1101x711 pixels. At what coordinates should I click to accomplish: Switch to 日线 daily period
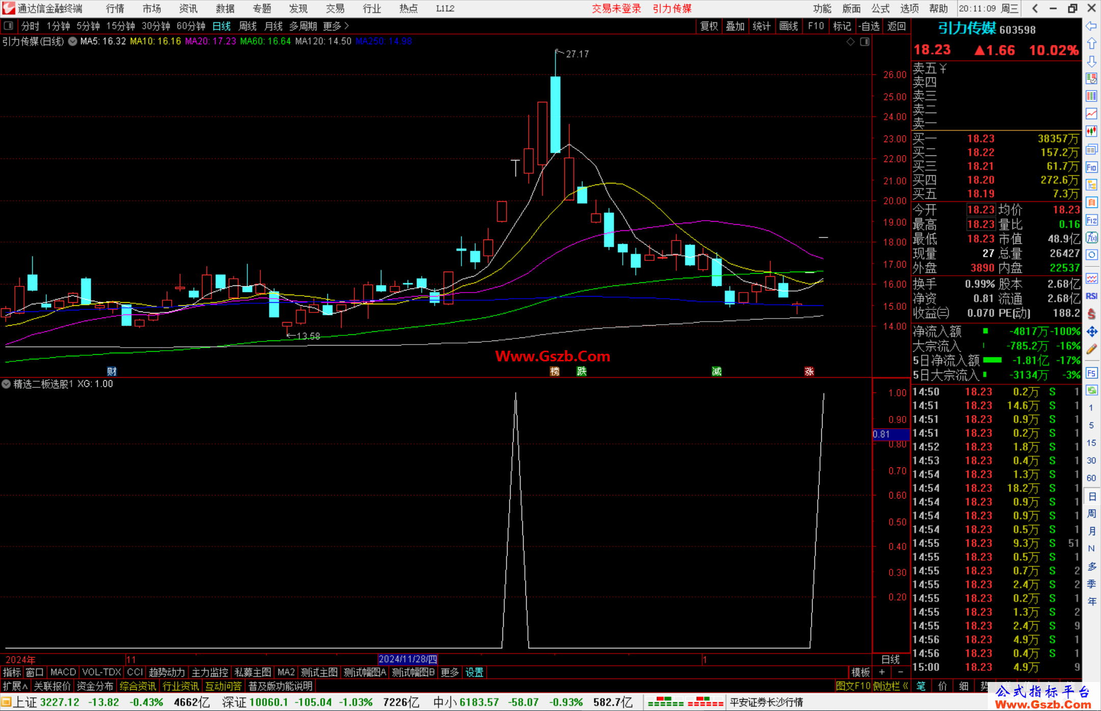(222, 26)
